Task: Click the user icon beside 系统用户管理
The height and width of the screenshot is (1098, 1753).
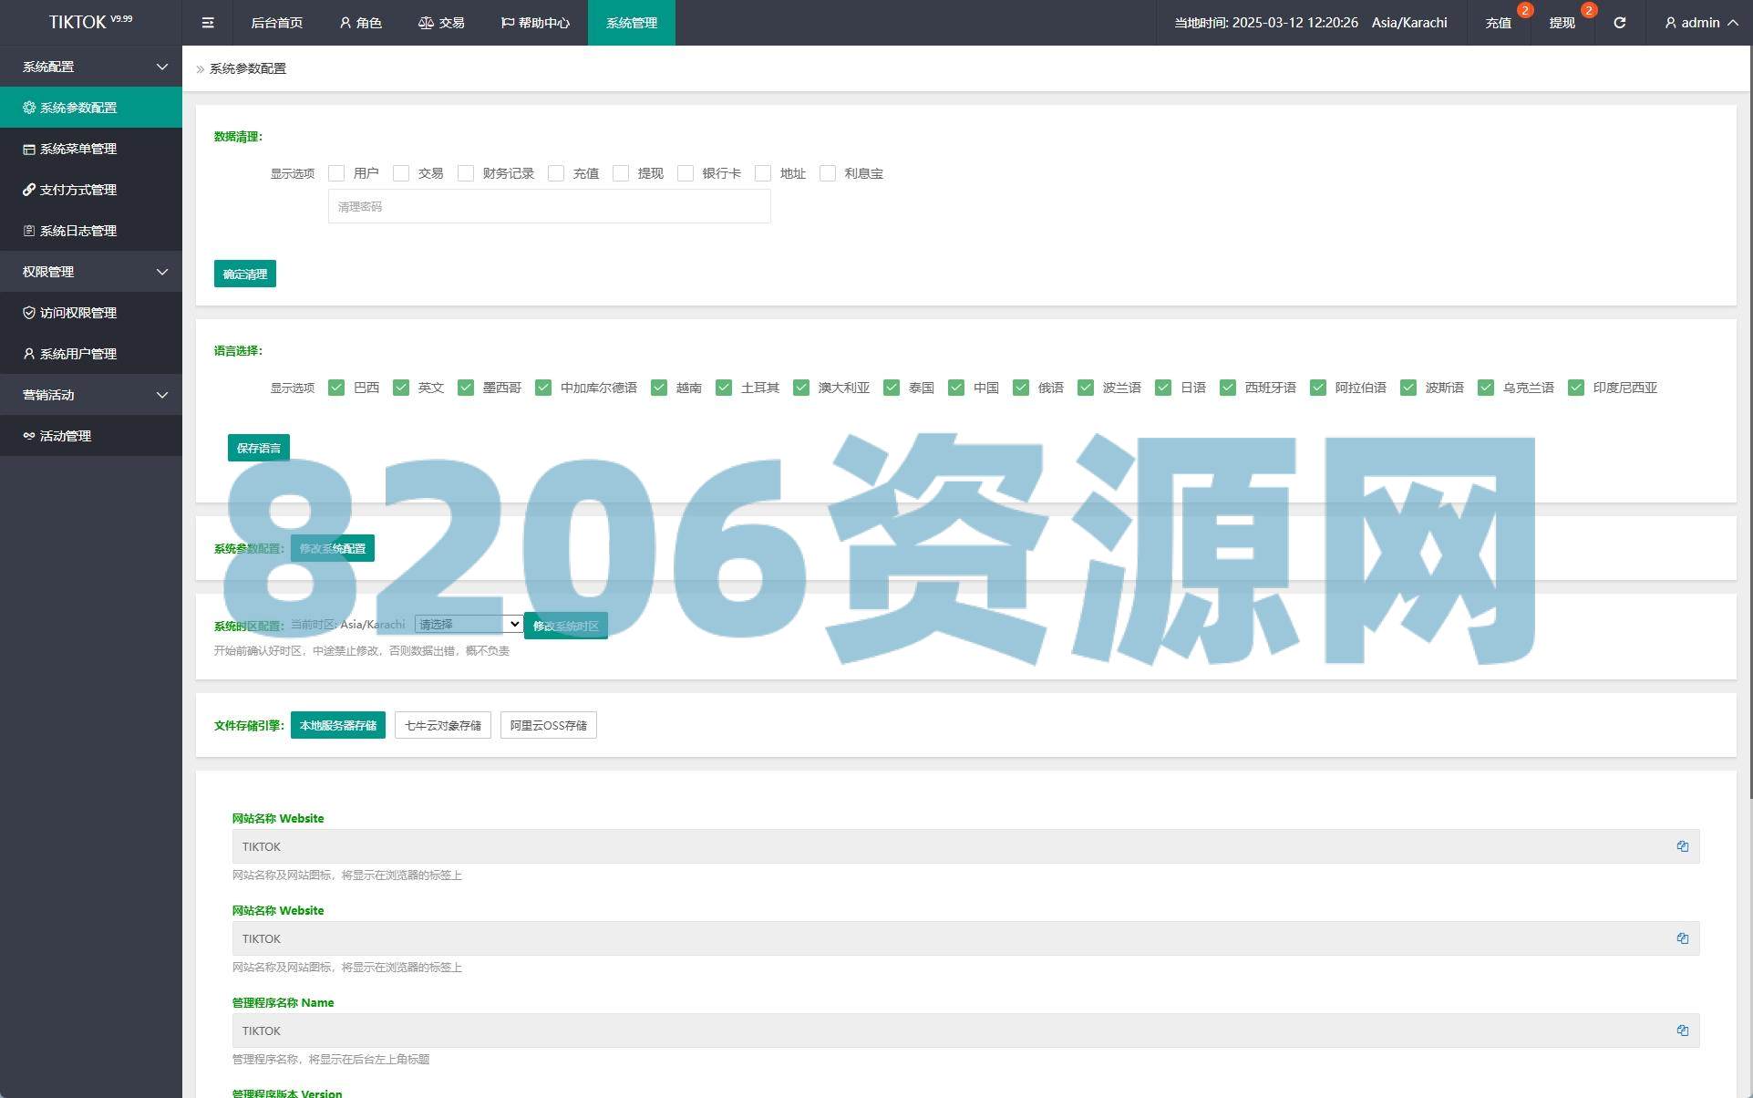Action: pyautogui.click(x=29, y=354)
